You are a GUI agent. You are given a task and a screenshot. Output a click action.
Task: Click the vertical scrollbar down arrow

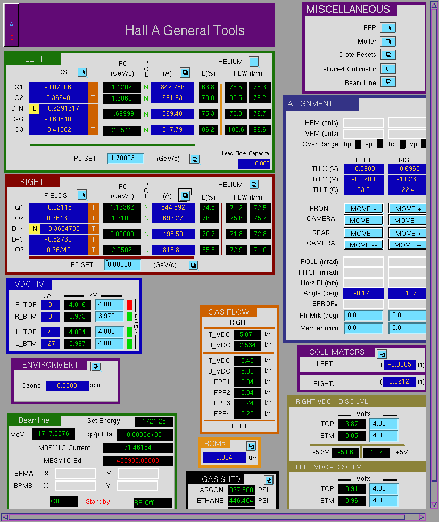point(434,504)
